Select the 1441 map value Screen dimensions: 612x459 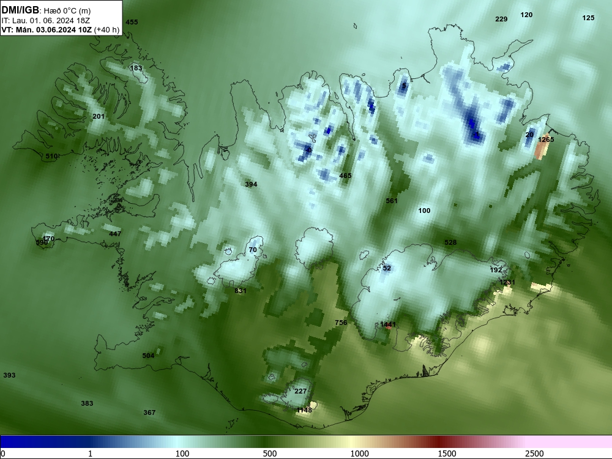coord(388,324)
